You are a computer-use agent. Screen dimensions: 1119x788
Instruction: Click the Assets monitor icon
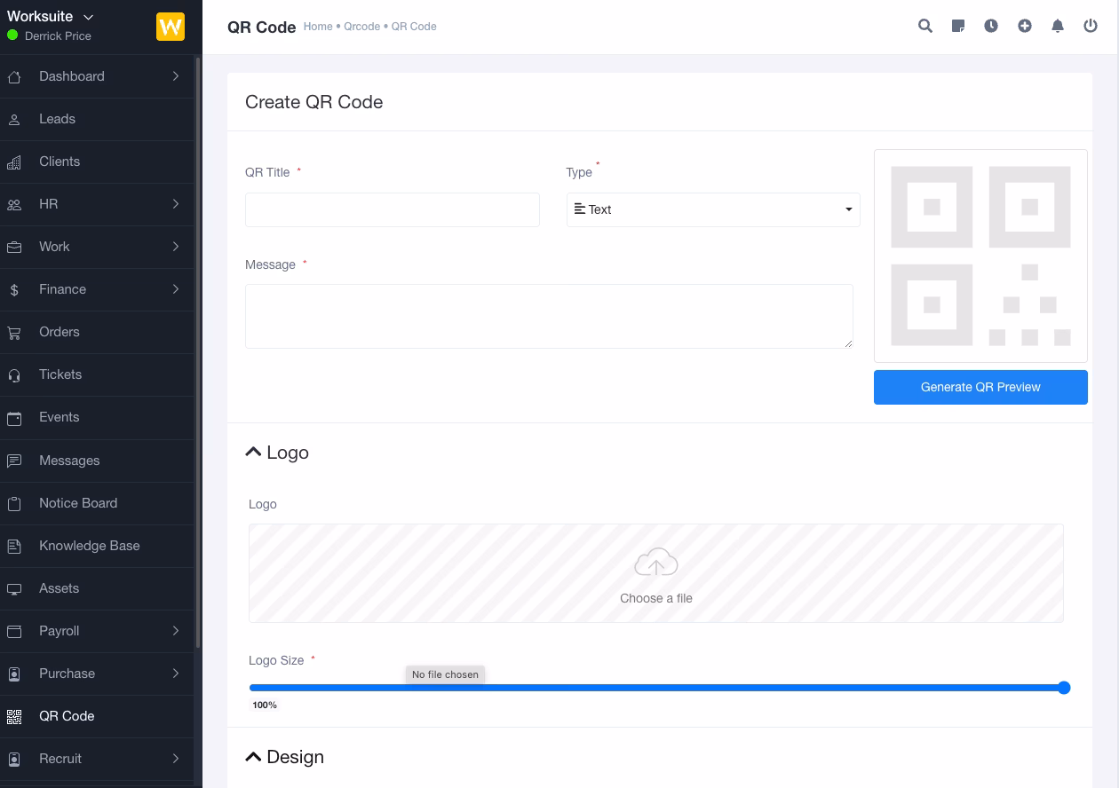(14, 589)
